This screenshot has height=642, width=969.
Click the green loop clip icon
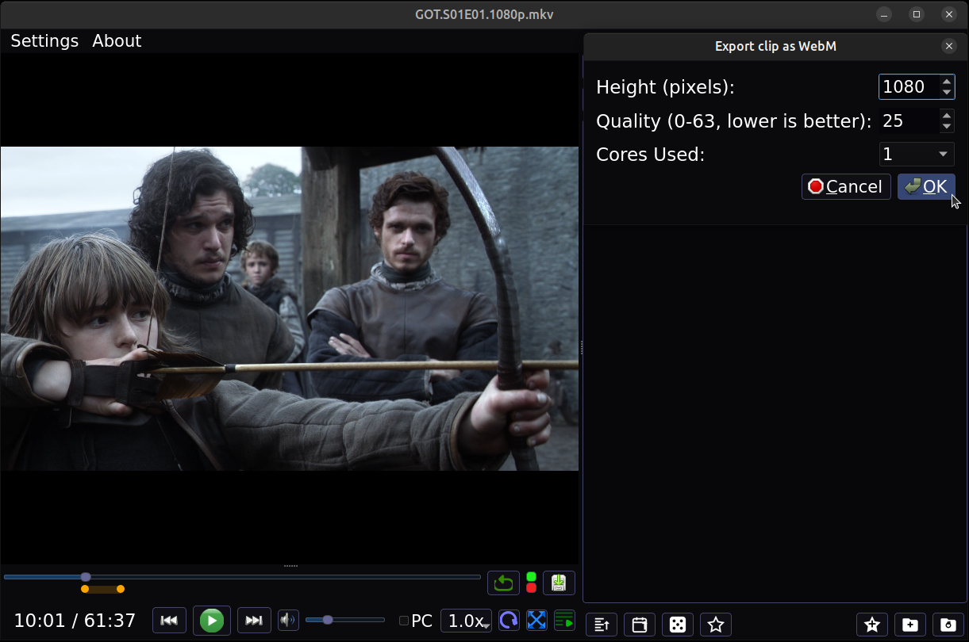pos(503,583)
